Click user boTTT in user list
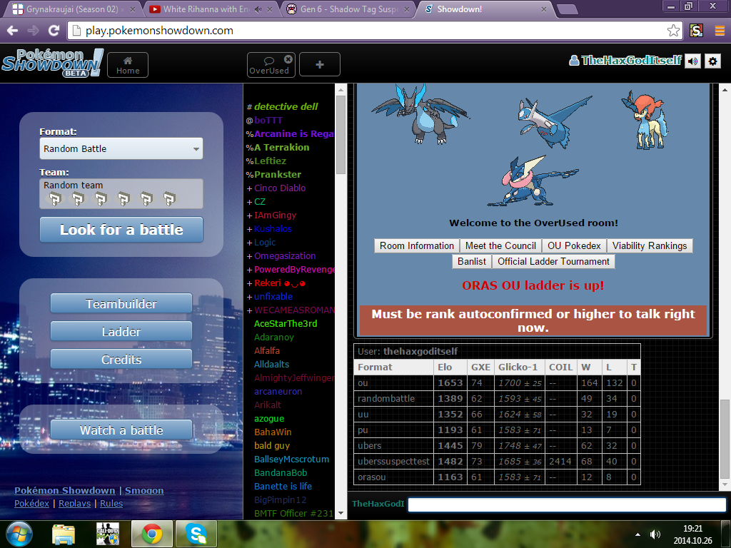The image size is (731, 548). point(268,120)
